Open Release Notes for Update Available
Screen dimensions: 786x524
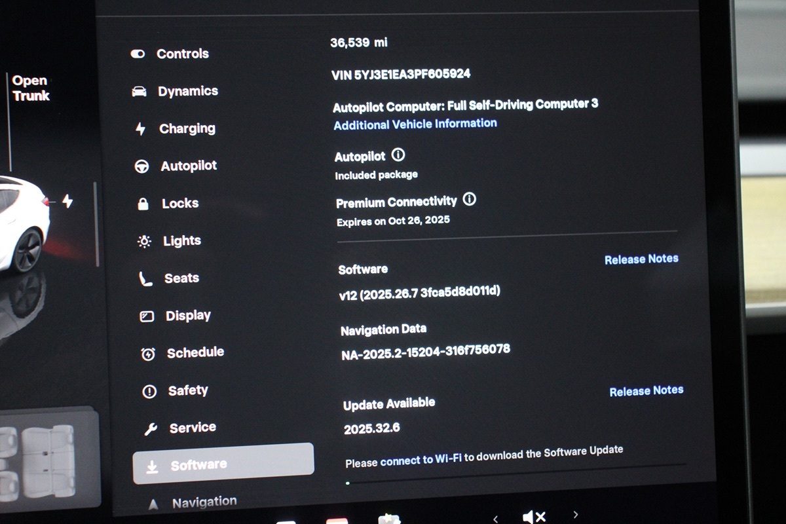(x=646, y=391)
